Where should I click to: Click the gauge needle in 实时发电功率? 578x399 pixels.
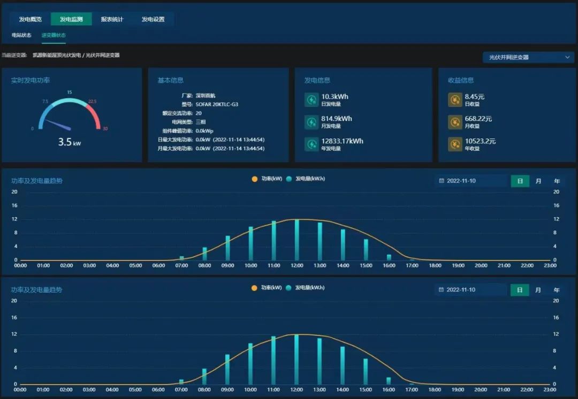click(x=58, y=125)
